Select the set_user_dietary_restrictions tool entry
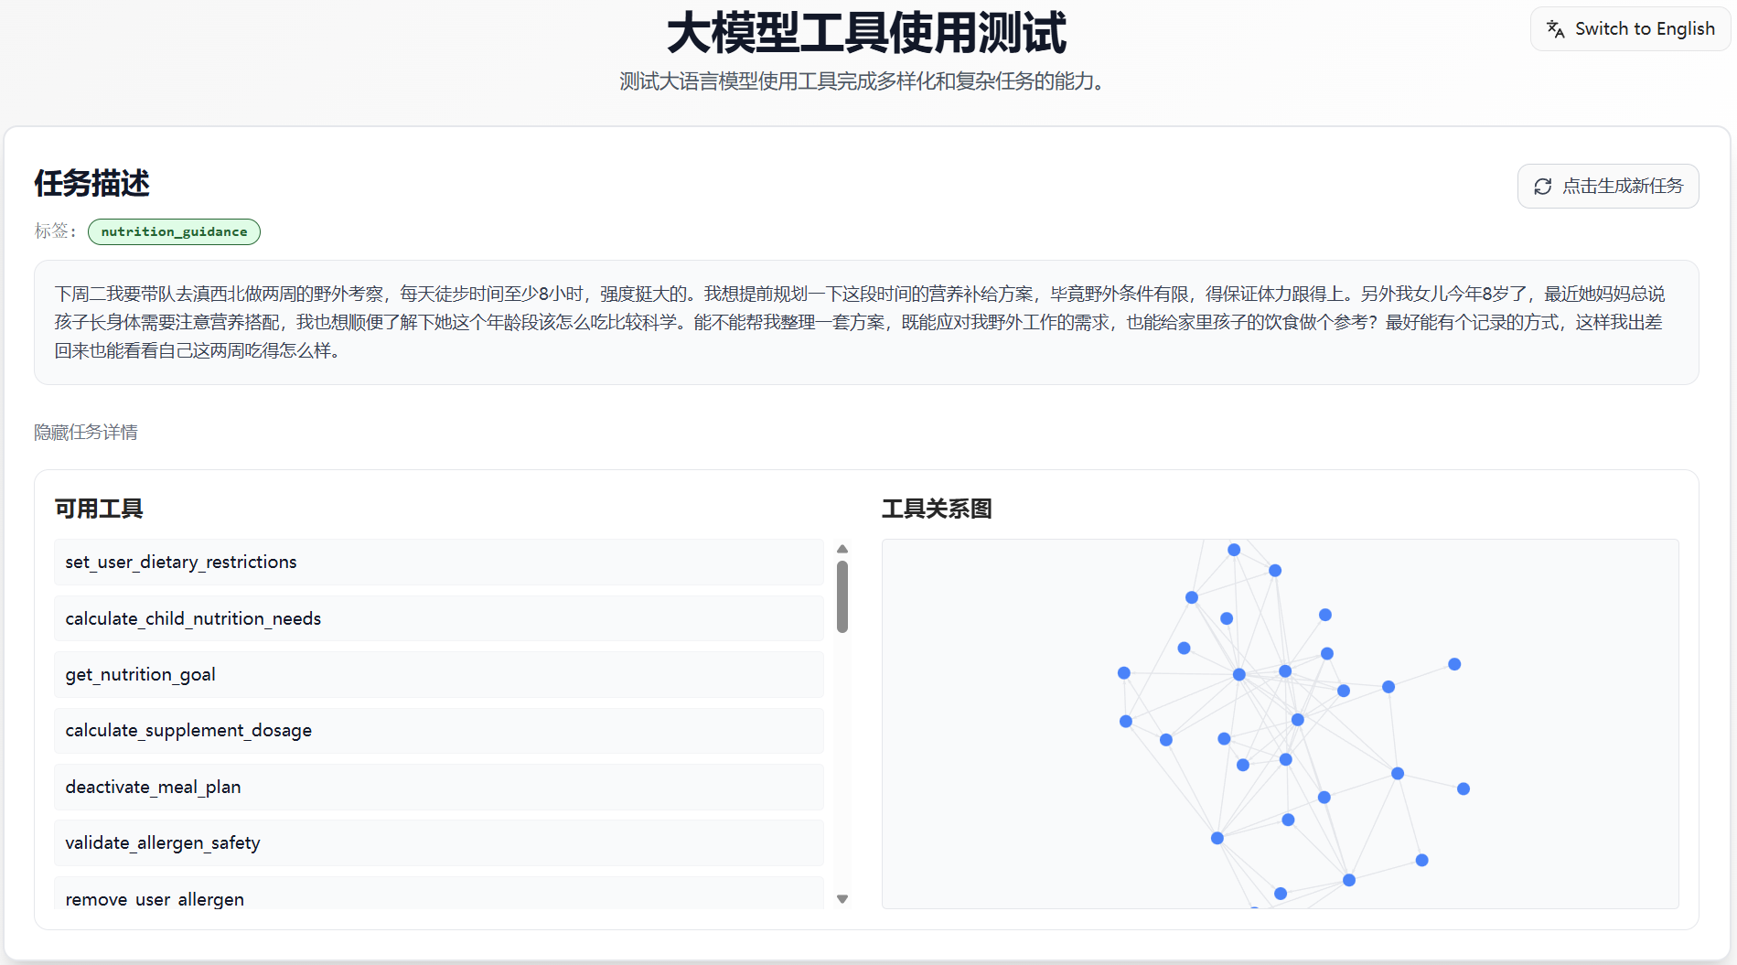The height and width of the screenshot is (965, 1737). tap(439, 562)
